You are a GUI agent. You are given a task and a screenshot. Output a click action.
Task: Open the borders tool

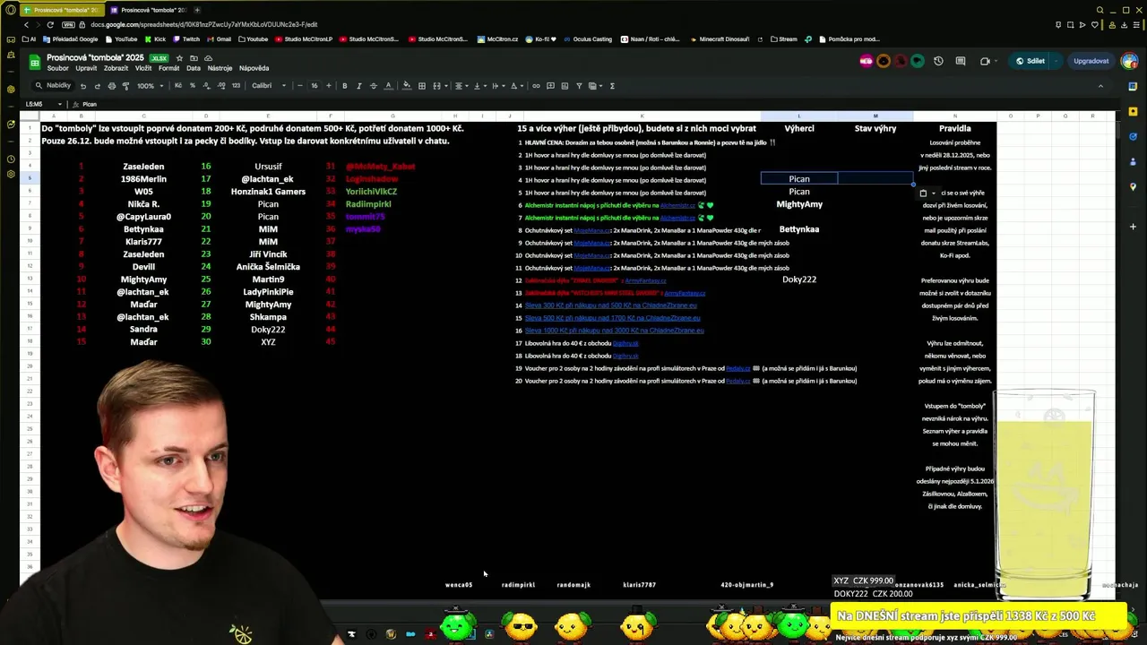(422, 86)
